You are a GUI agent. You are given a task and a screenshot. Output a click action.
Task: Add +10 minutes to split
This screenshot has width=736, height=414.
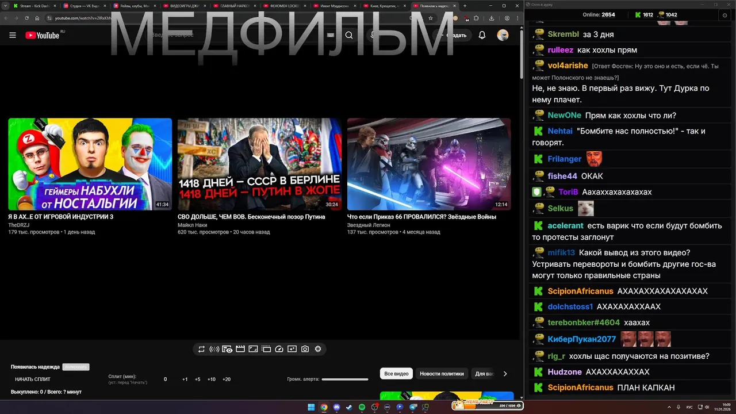[x=212, y=379]
